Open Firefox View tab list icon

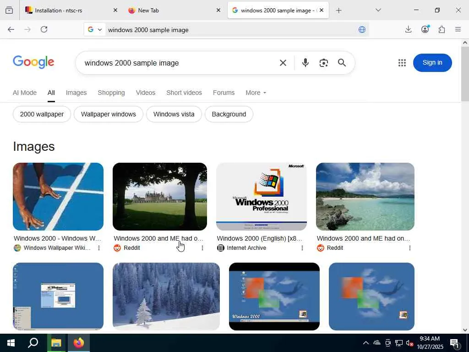tap(9, 10)
